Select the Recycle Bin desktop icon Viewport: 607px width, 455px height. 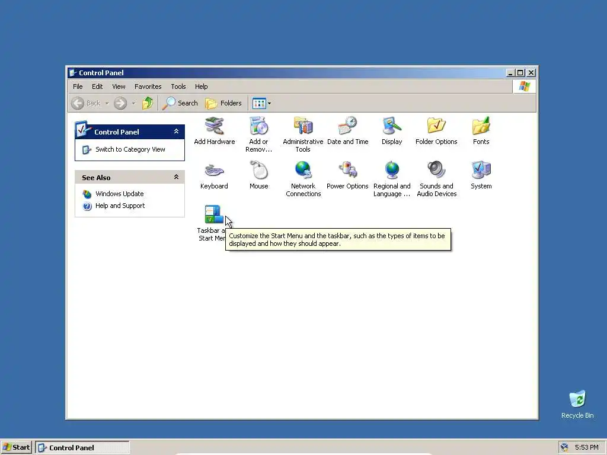577,404
